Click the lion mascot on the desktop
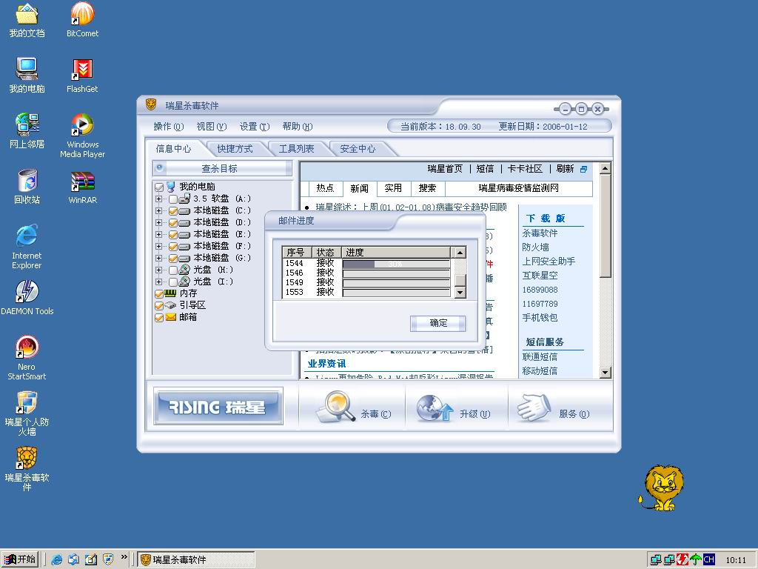758x569 pixels. 661,488
